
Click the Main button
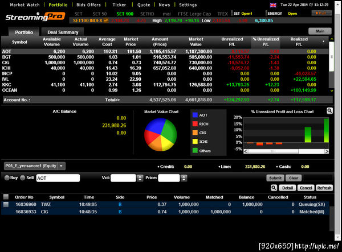pyautogui.click(x=320, y=31)
